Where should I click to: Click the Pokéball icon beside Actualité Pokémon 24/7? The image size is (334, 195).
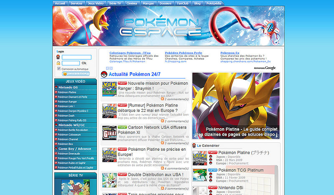click(x=104, y=74)
